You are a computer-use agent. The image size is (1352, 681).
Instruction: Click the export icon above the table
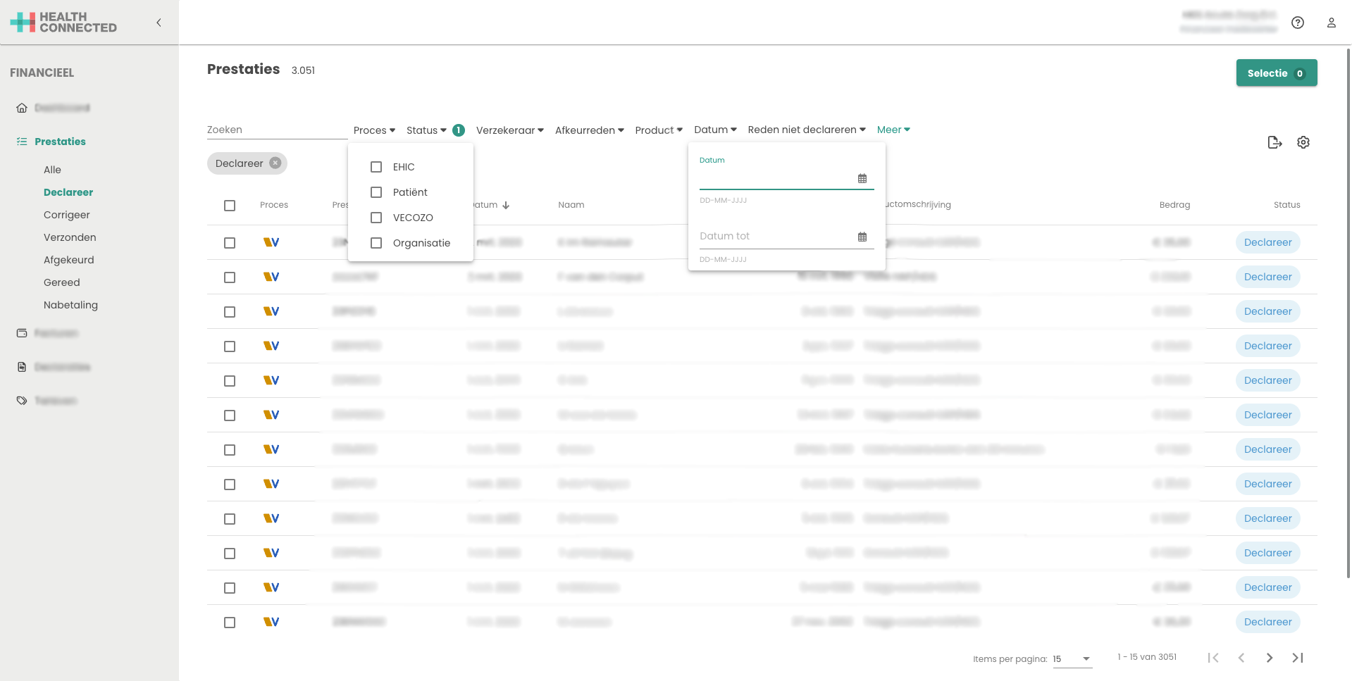tap(1274, 142)
